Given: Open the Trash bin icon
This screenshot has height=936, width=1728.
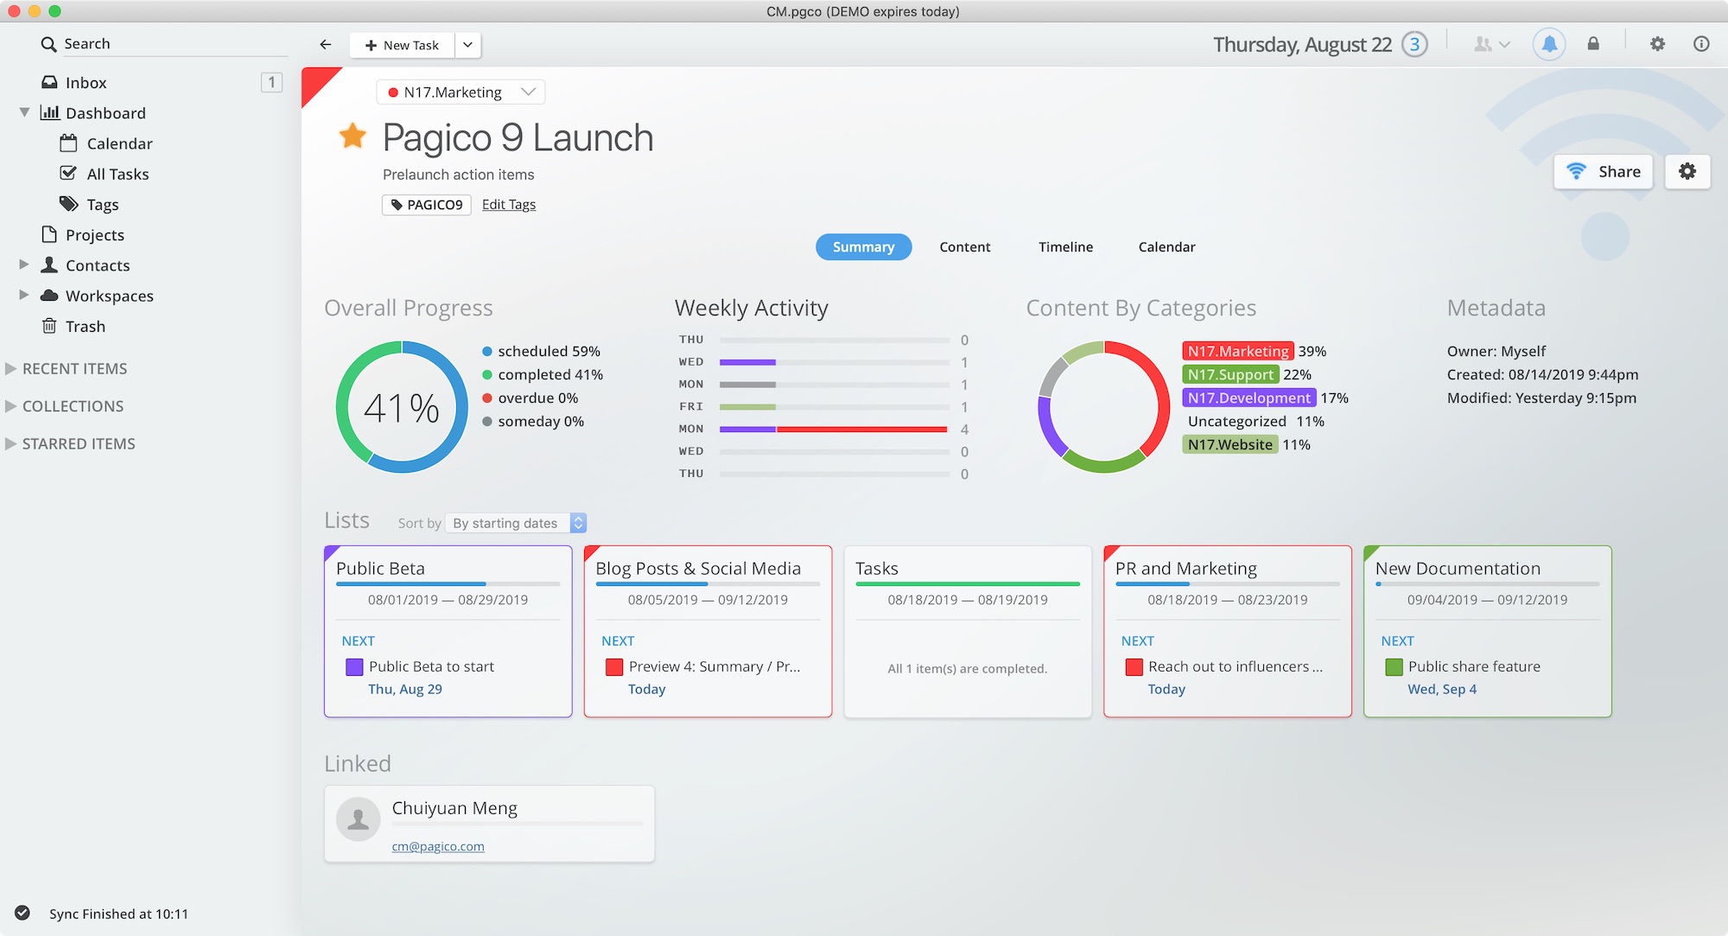Looking at the screenshot, I should 49,326.
